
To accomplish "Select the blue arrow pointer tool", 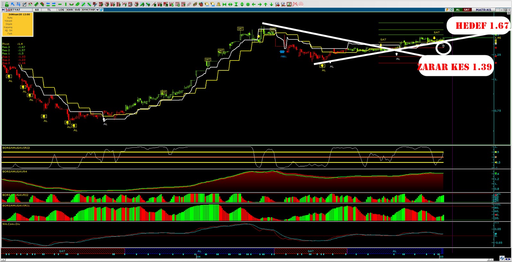I will [x=13, y=4].
